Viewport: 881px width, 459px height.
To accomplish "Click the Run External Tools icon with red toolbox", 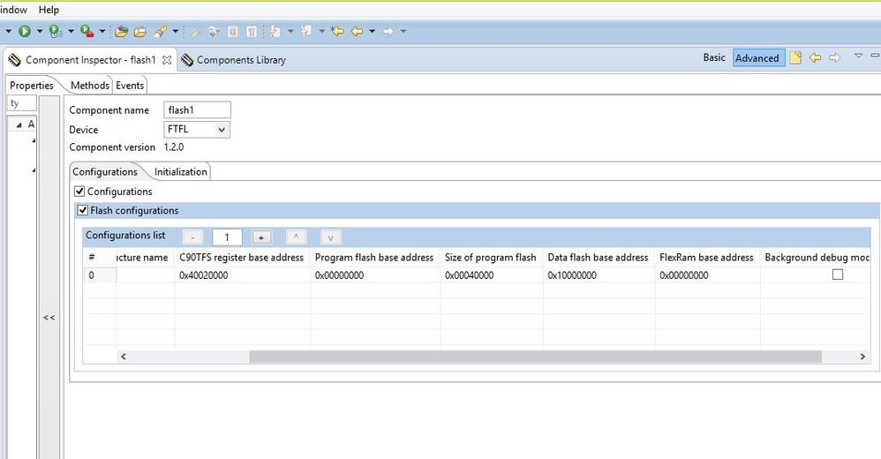I will (87, 32).
